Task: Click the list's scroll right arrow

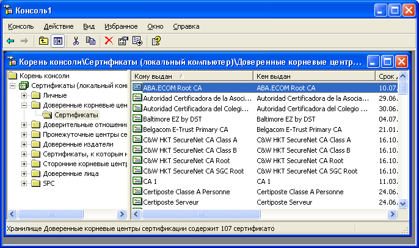Action: 392,214
